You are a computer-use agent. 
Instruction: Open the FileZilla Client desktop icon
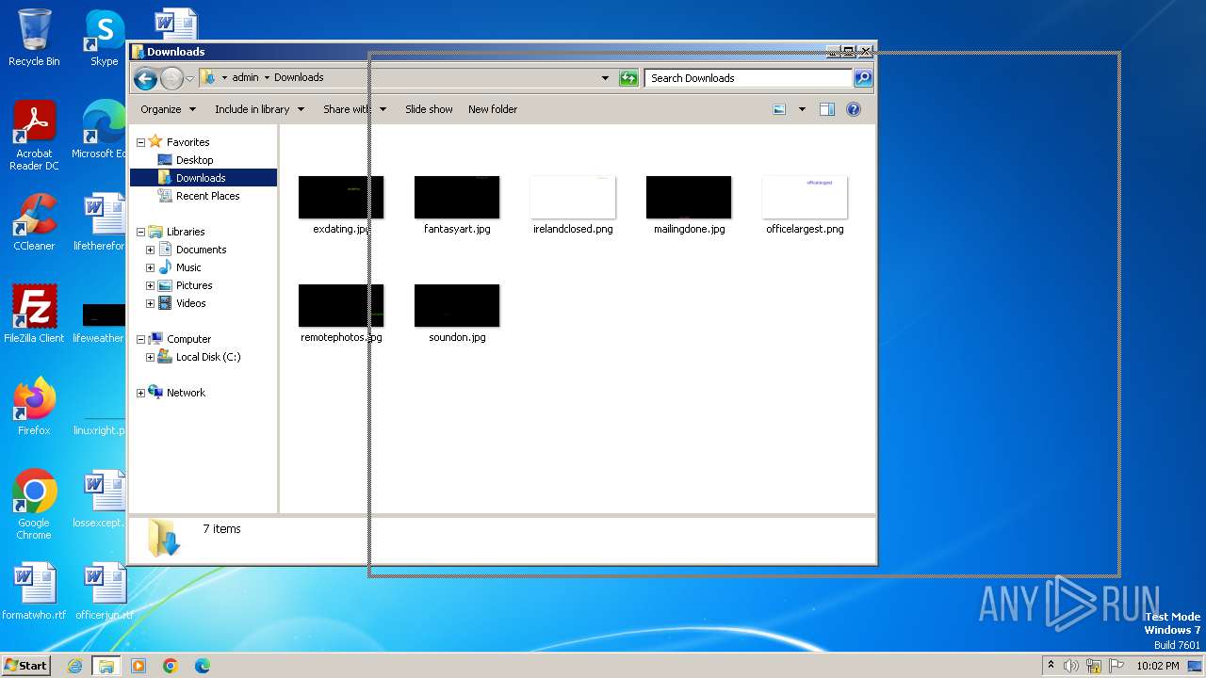34,314
